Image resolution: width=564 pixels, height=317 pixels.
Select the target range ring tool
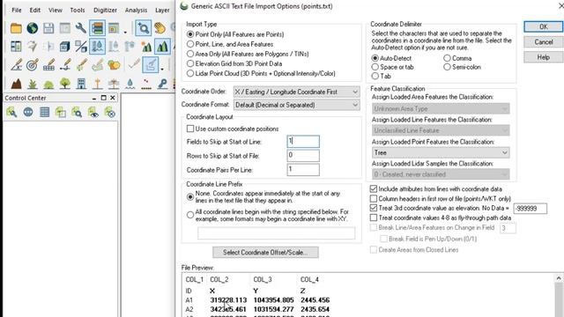tap(33, 65)
